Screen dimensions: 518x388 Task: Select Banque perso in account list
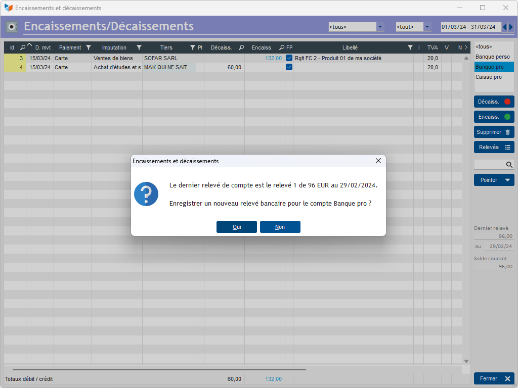(493, 57)
